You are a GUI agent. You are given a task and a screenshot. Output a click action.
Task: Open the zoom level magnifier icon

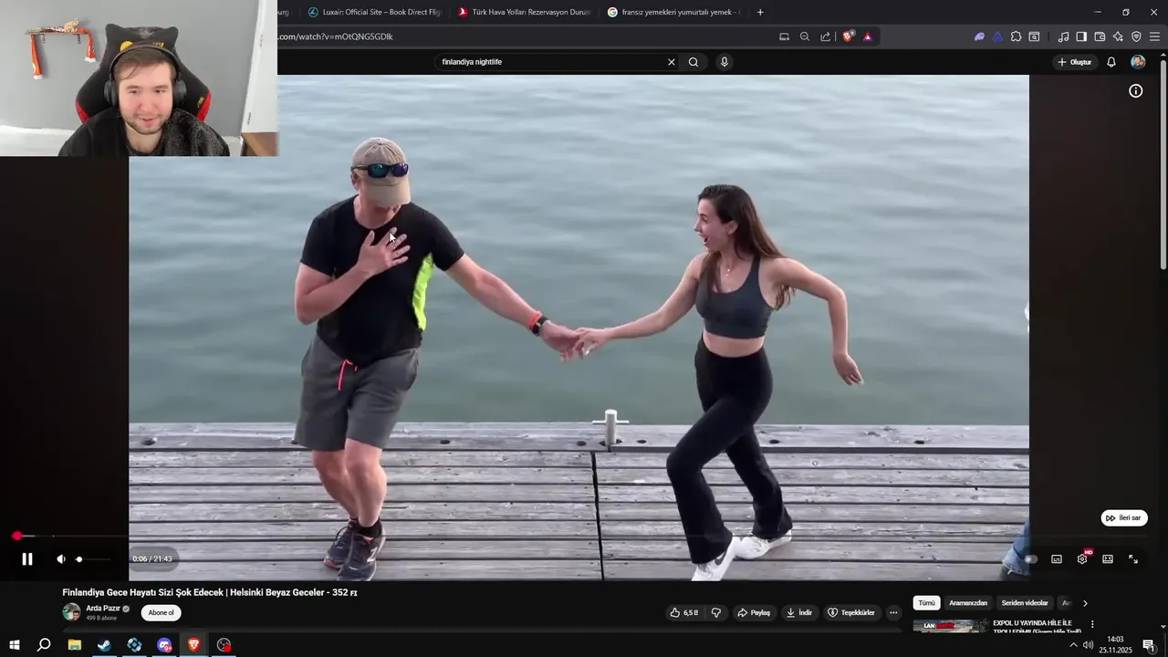click(805, 36)
